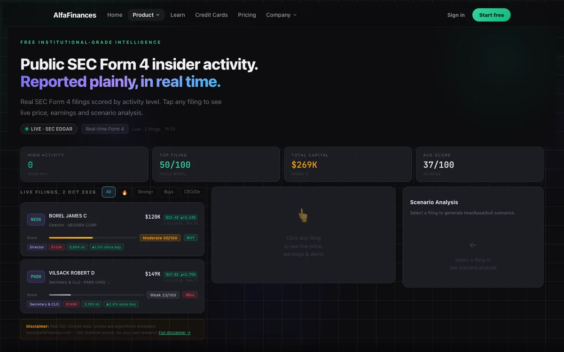Open the Product dropdown menu
The width and height of the screenshot is (564, 352).
146,15
